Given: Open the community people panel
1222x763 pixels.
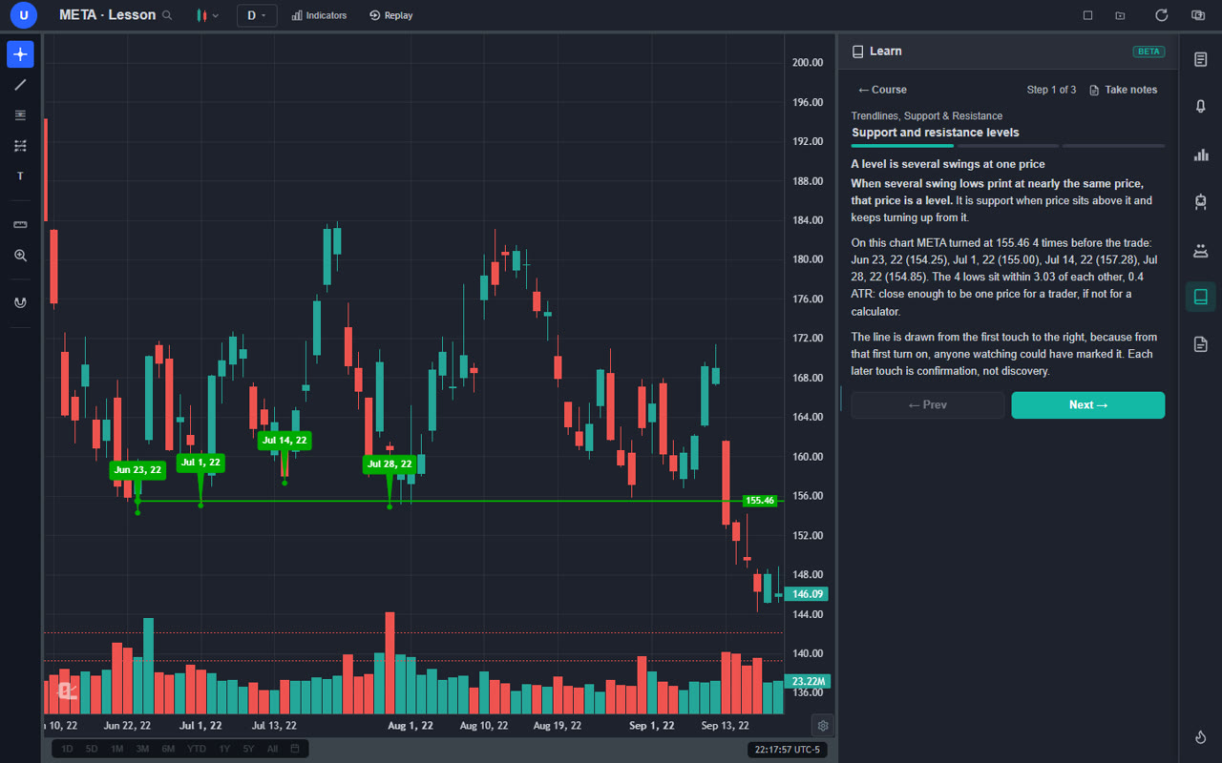Looking at the screenshot, I should click(1201, 250).
